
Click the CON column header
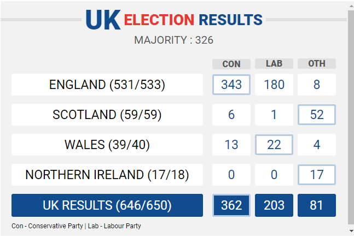[231, 64]
